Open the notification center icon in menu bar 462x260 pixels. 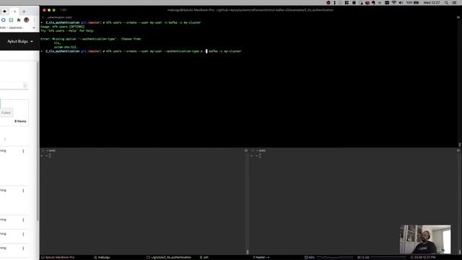tap(454, 3)
